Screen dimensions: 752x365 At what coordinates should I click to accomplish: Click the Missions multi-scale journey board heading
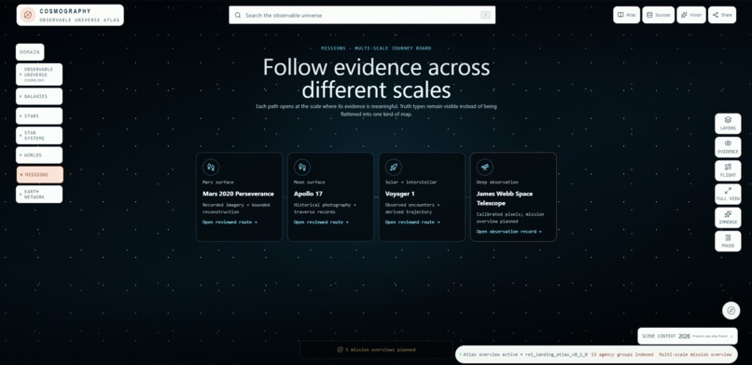376,48
